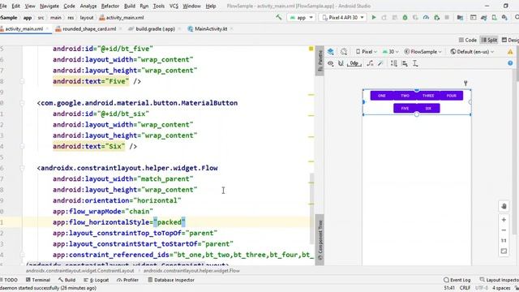Switch editor to Design view mode
This screenshot has width=519, height=292.
(x=510, y=40)
